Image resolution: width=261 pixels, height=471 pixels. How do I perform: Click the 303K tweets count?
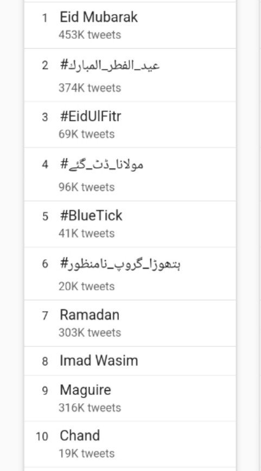point(90,333)
